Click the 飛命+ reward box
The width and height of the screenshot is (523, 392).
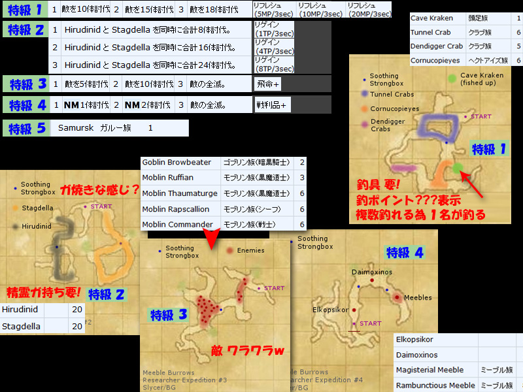point(267,84)
